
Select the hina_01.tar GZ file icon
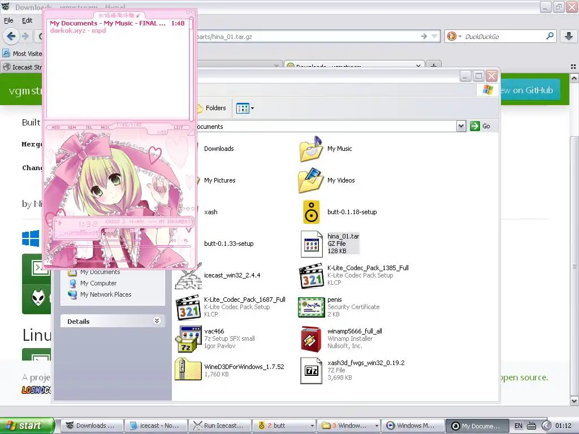coord(312,244)
